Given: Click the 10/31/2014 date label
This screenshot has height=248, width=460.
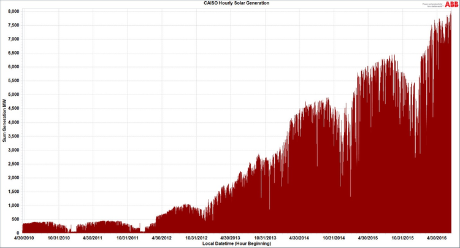Looking at the screenshot, I should point(334,238).
